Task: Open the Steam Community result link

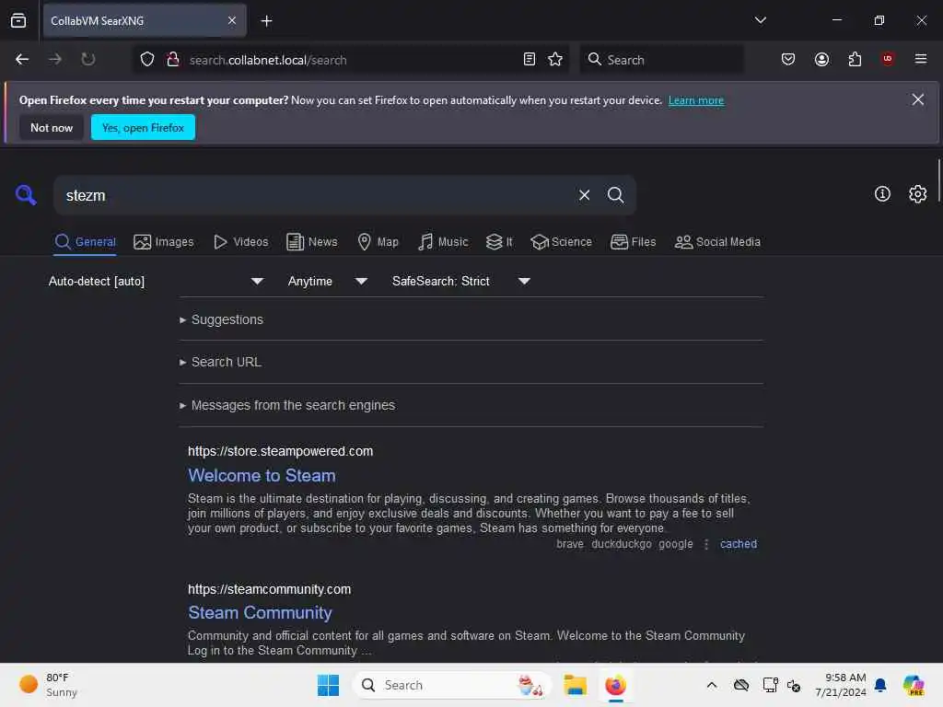Action: [x=260, y=612]
